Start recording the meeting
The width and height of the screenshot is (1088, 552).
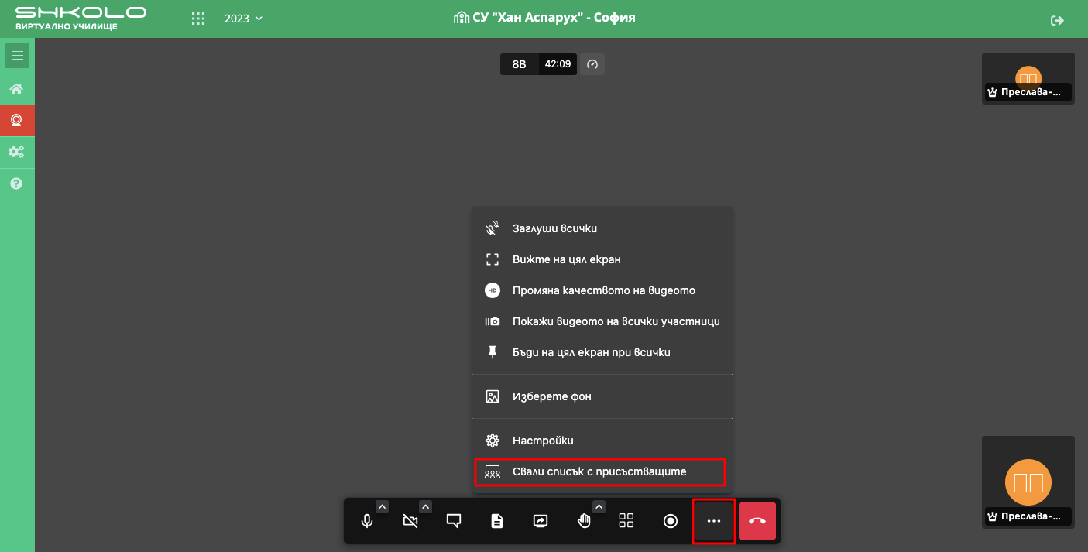click(671, 521)
